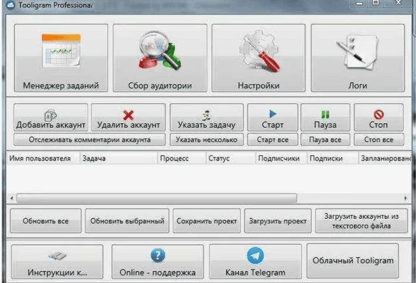Click Обновить все button
416x283 pixels.
46,221
